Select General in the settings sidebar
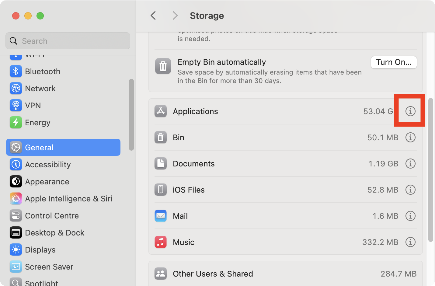Viewport: 435px width, 286px height. (x=39, y=147)
